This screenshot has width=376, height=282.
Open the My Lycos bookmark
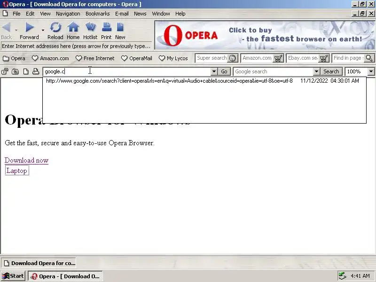click(x=173, y=58)
